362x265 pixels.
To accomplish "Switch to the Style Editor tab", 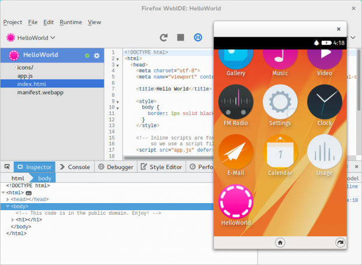I will [161, 167].
